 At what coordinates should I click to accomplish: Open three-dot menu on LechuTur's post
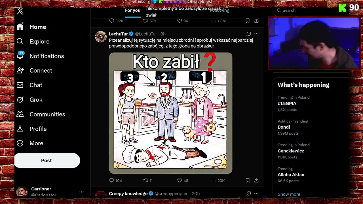256,34
